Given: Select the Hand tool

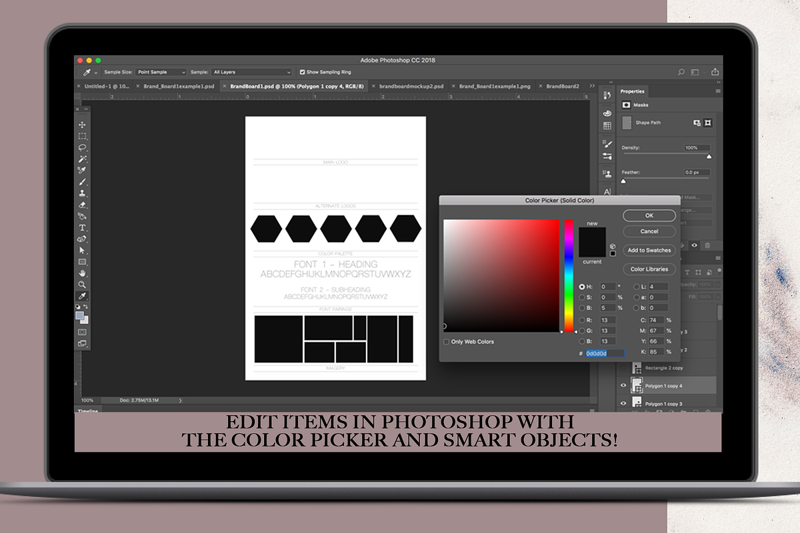Looking at the screenshot, I should click(x=83, y=272).
